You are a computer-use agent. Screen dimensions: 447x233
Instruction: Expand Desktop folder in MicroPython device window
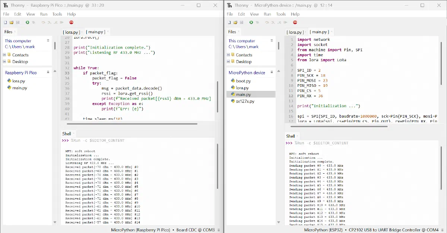pyautogui.click(x=228, y=62)
